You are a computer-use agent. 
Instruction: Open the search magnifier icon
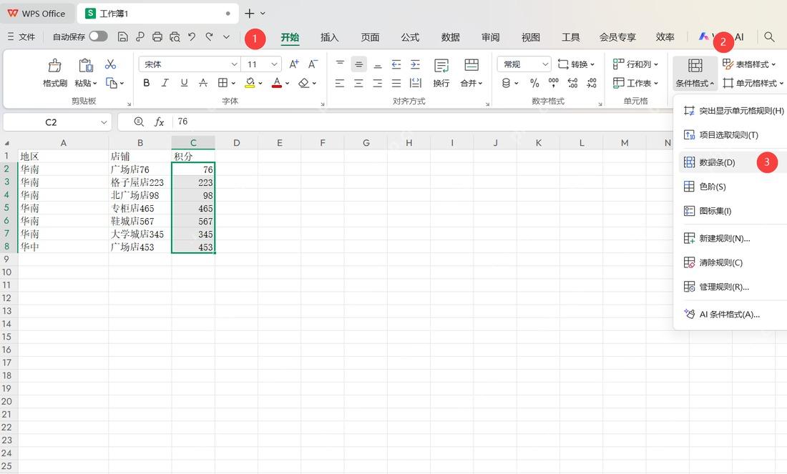point(769,36)
